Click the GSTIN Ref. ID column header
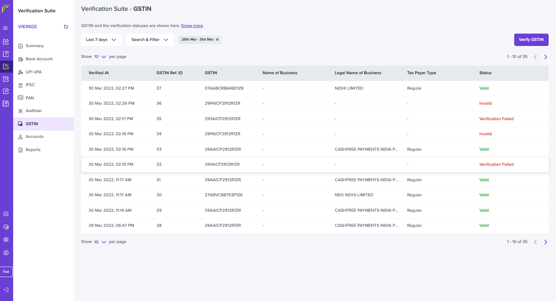 click(x=169, y=73)
